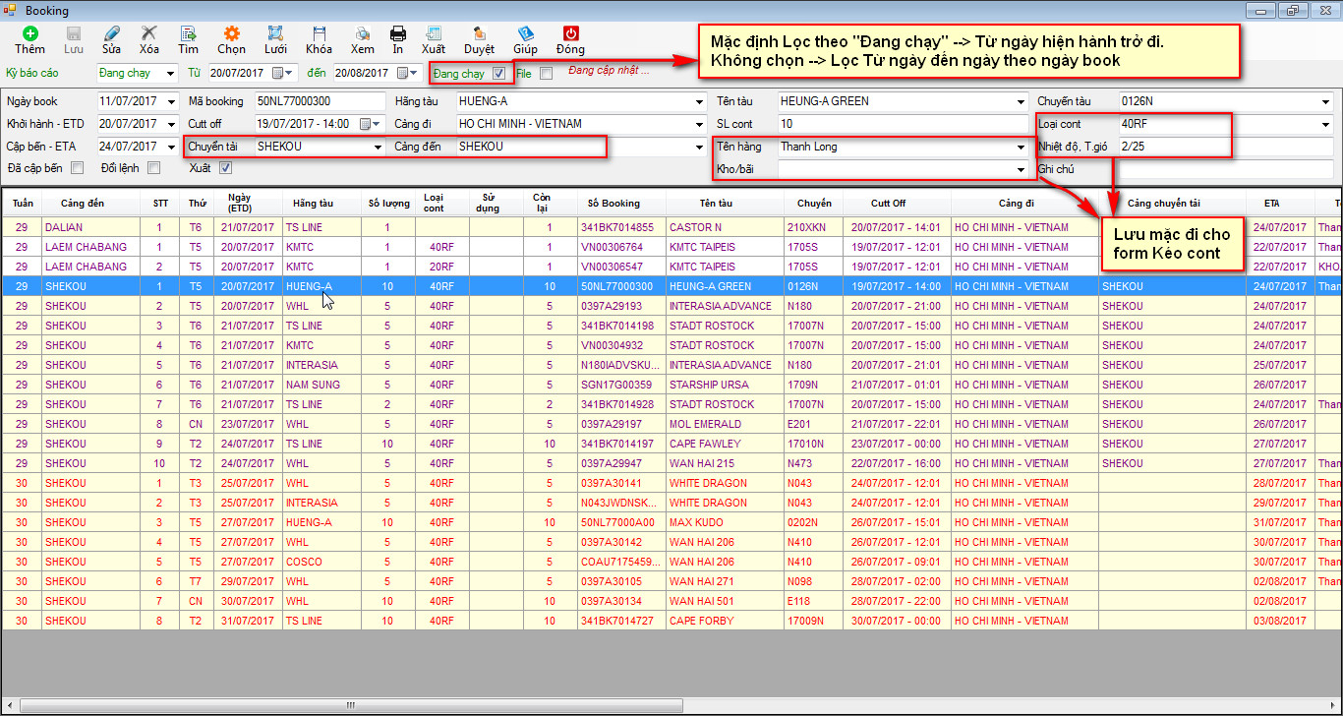The image size is (1343, 716).
Task: Open the Loại cont 40RF dropdown
Action: click(x=1326, y=124)
